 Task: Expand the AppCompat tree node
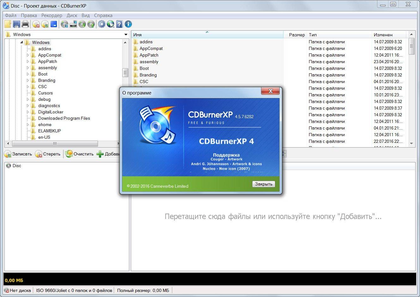28,55
